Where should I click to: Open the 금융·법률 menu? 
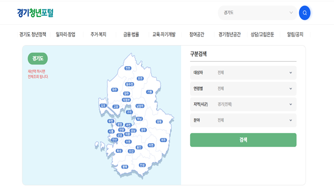point(131,34)
